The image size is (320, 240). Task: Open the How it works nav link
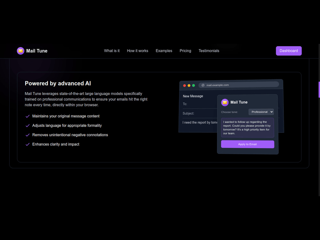click(x=138, y=51)
